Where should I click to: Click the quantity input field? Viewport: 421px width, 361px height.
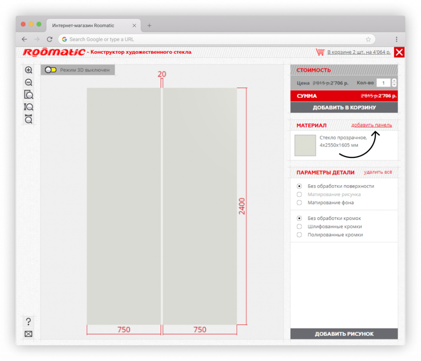tap(383, 83)
